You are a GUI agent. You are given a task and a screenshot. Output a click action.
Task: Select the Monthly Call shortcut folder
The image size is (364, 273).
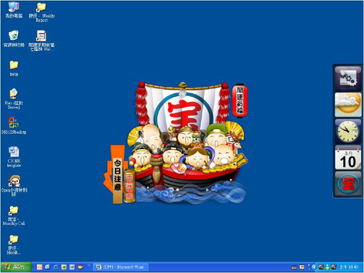tap(14, 215)
